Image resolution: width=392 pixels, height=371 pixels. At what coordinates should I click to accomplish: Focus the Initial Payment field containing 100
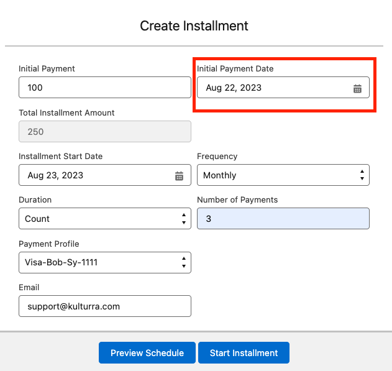coord(104,88)
